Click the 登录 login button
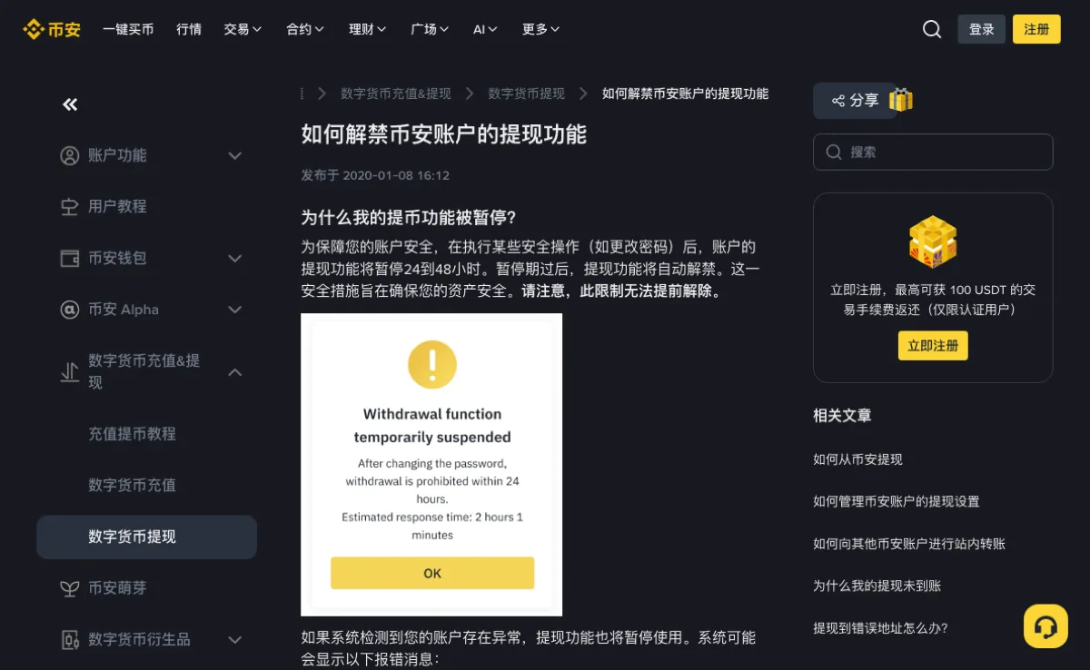The height and width of the screenshot is (670, 1090). pos(982,29)
